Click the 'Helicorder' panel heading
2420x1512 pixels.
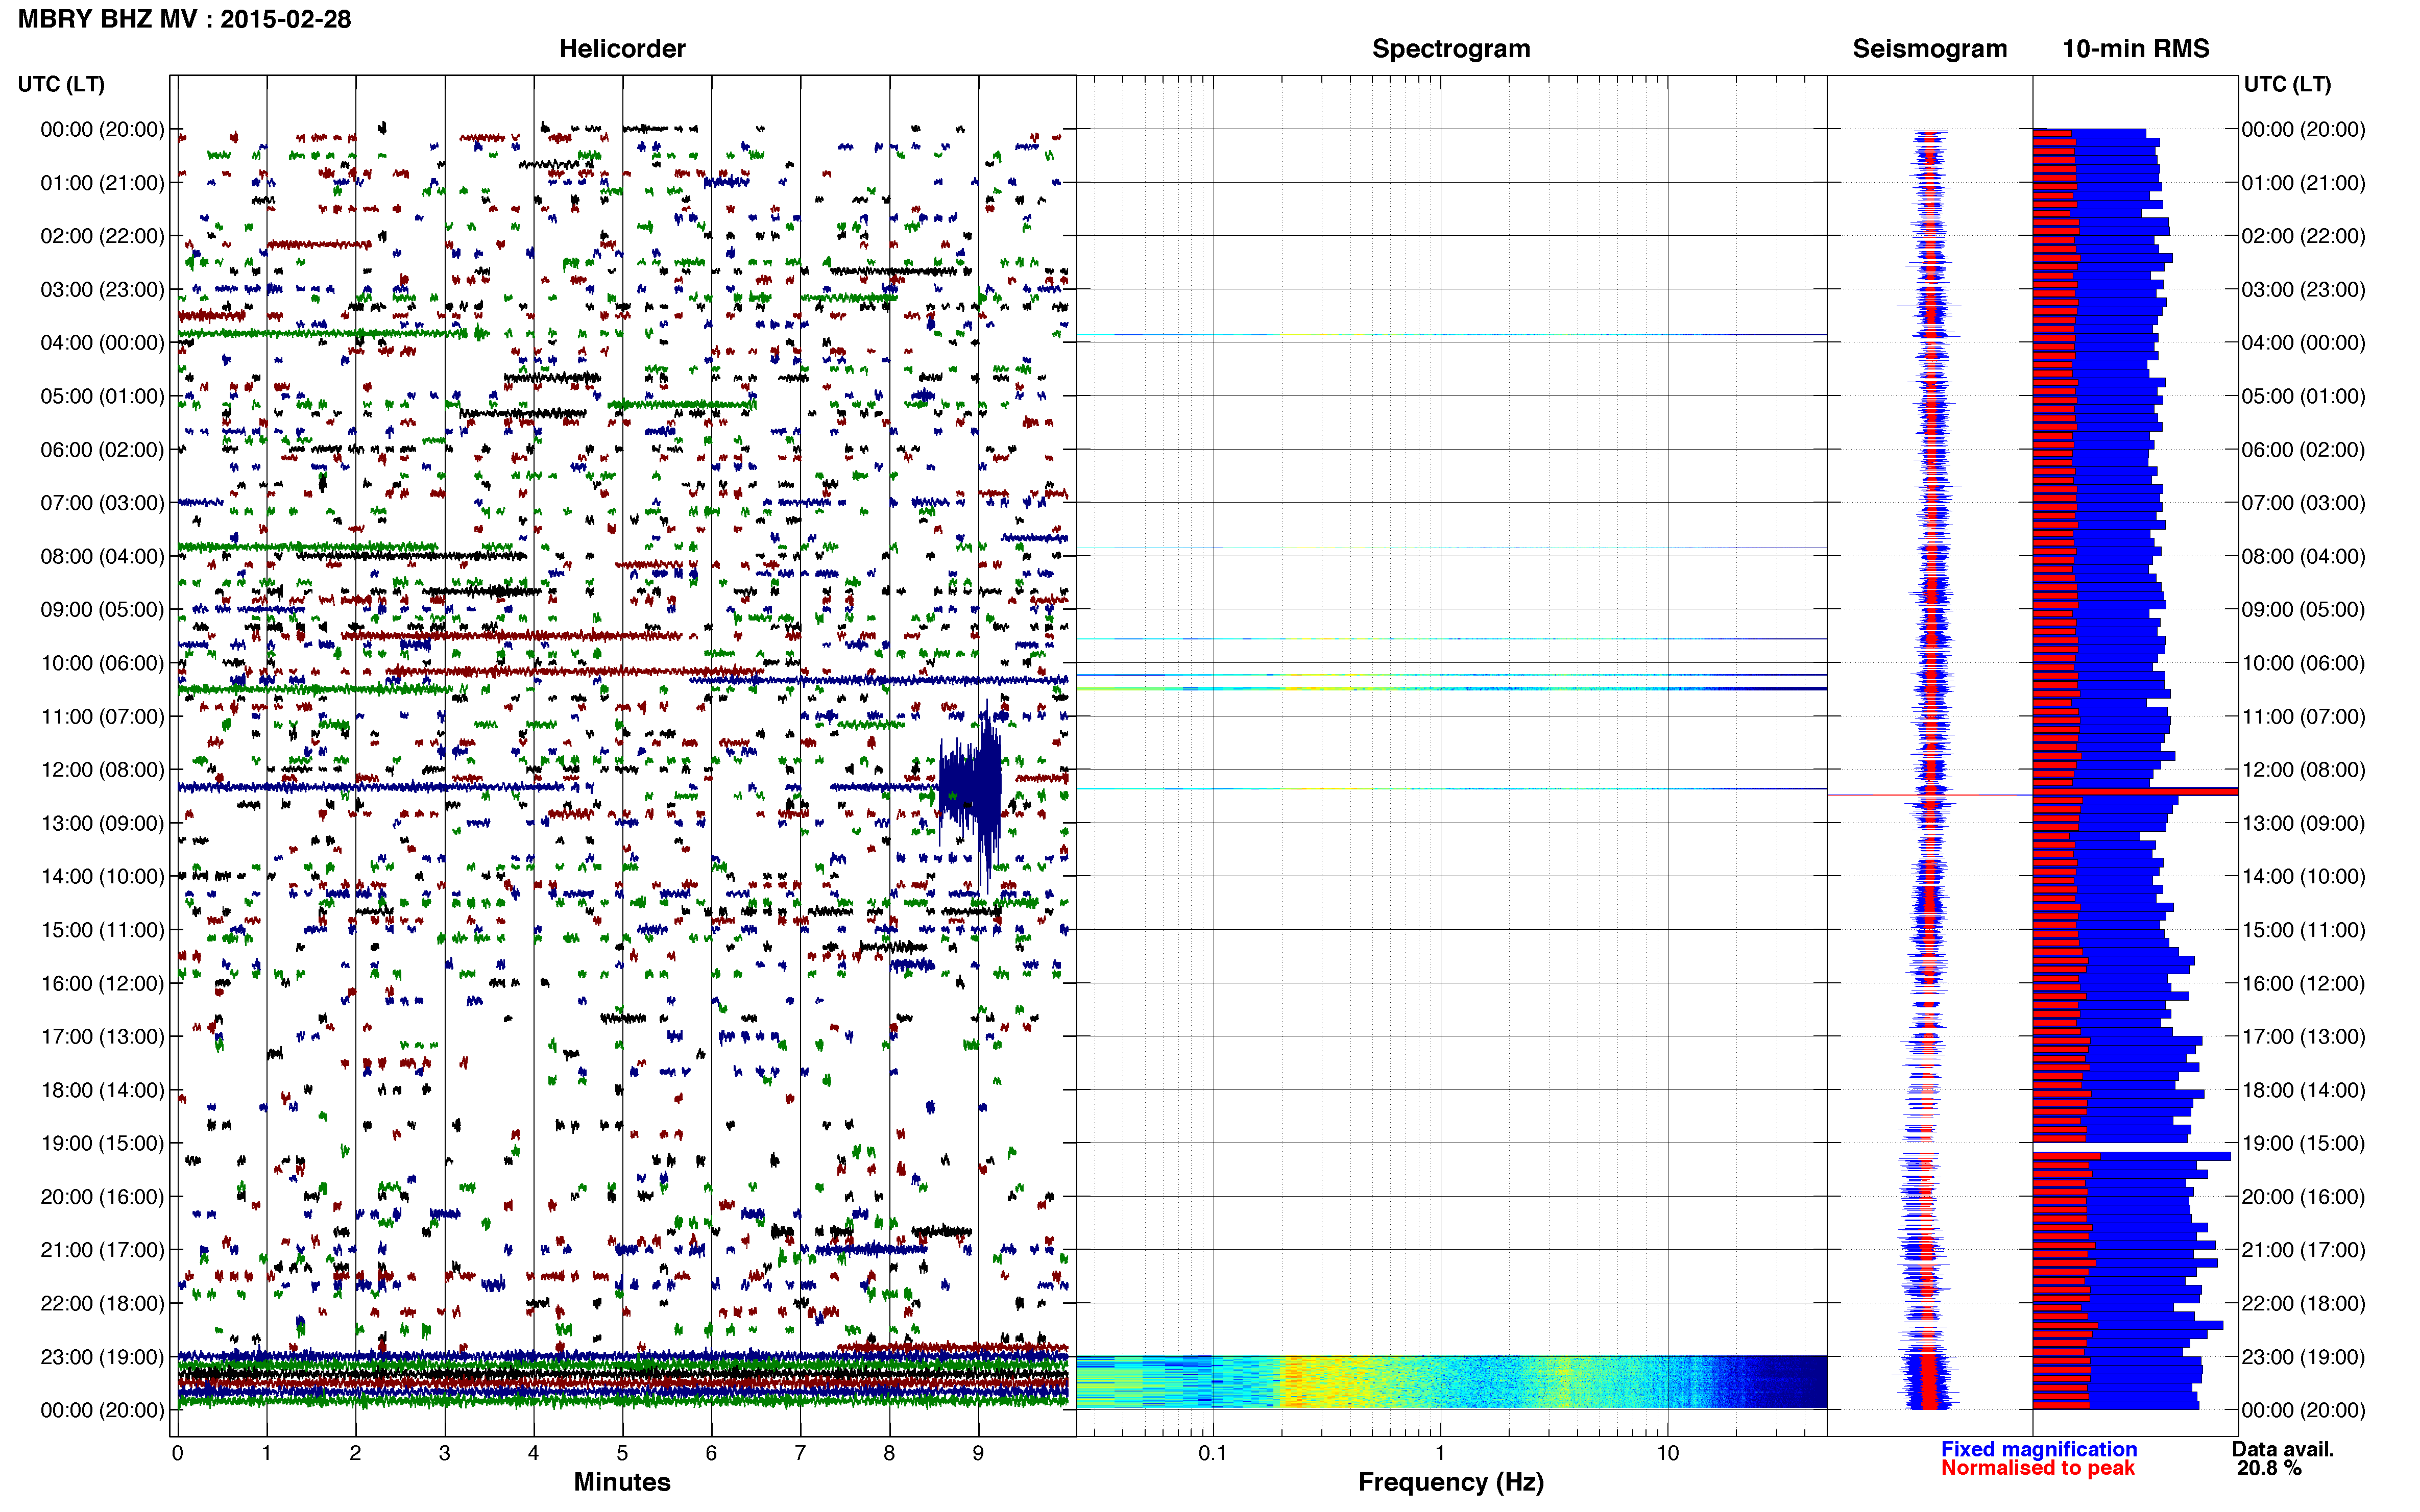coord(622,48)
